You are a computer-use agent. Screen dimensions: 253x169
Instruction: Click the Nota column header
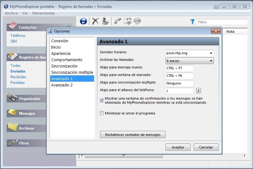click(235, 32)
